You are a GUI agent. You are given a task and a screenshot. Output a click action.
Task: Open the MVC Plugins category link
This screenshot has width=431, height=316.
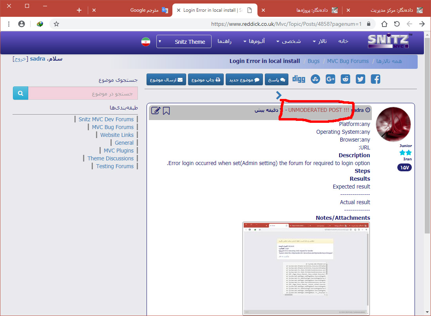point(118,151)
